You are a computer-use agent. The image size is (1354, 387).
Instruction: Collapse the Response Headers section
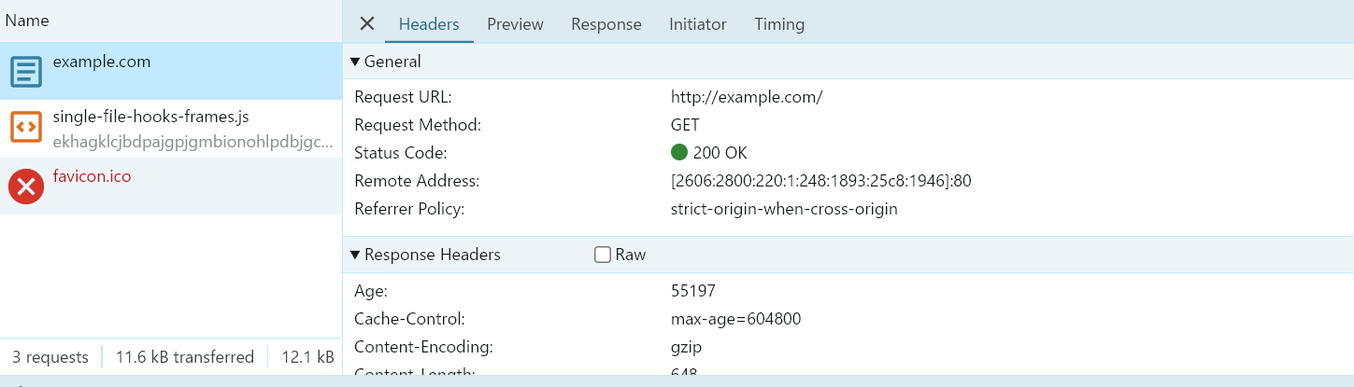355,255
